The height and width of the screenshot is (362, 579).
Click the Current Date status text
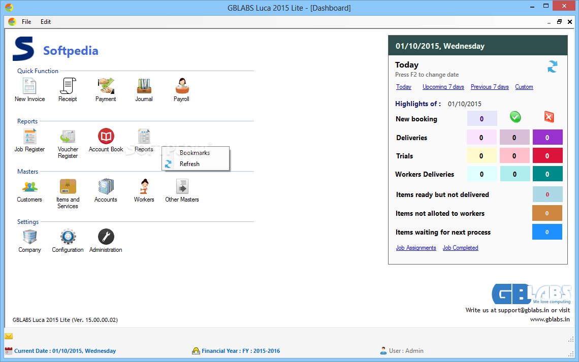pos(65,351)
